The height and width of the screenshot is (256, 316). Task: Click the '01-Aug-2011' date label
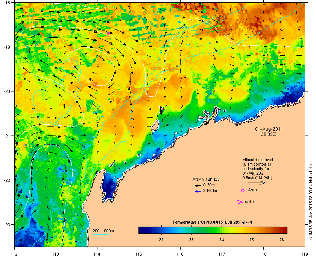pyautogui.click(x=269, y=129)
